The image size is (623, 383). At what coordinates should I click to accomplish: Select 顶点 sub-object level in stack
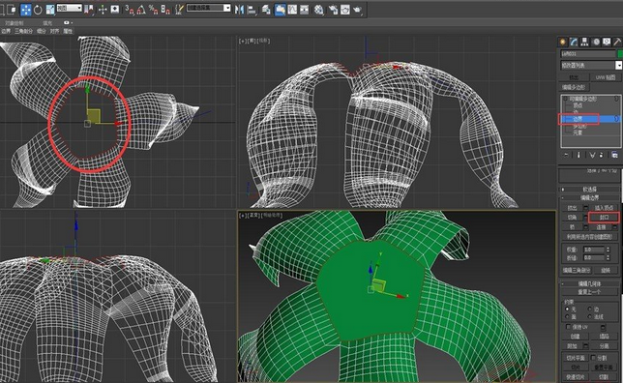[578, 105]
